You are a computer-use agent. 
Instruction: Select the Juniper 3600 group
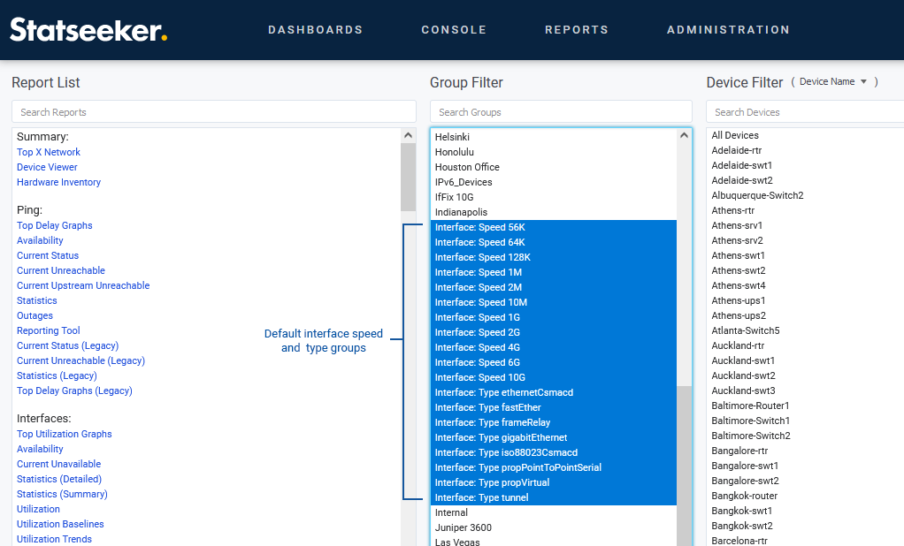click(463, 527)
